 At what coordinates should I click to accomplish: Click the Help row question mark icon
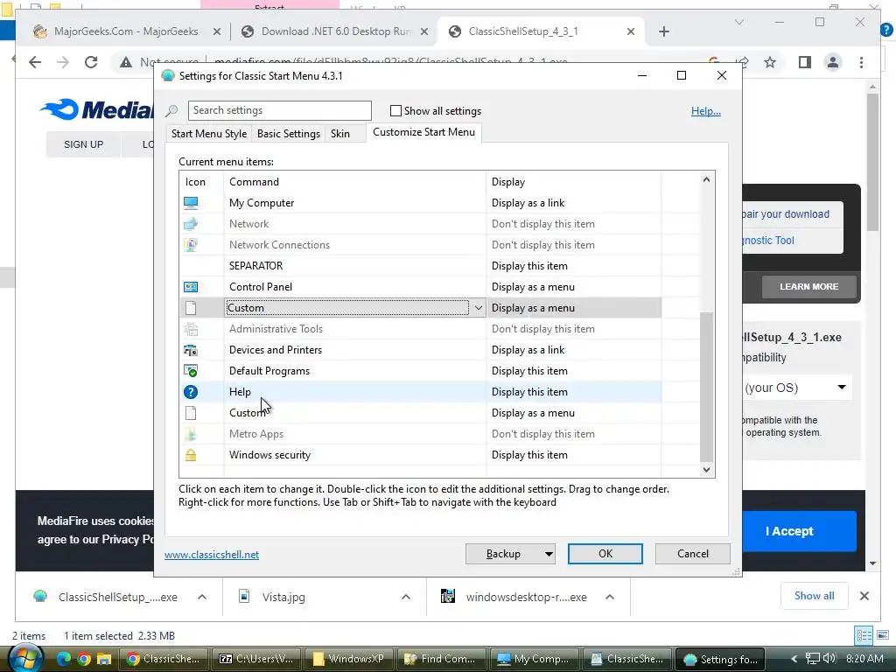pyautogui.click(x=191, y=392)
